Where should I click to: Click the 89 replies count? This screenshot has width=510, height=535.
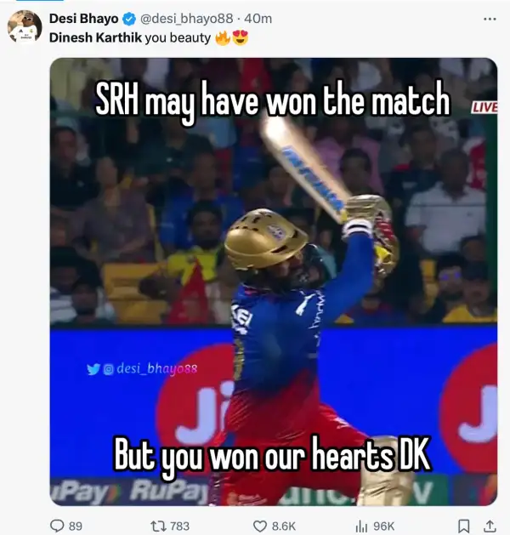[x=76, y=526]
